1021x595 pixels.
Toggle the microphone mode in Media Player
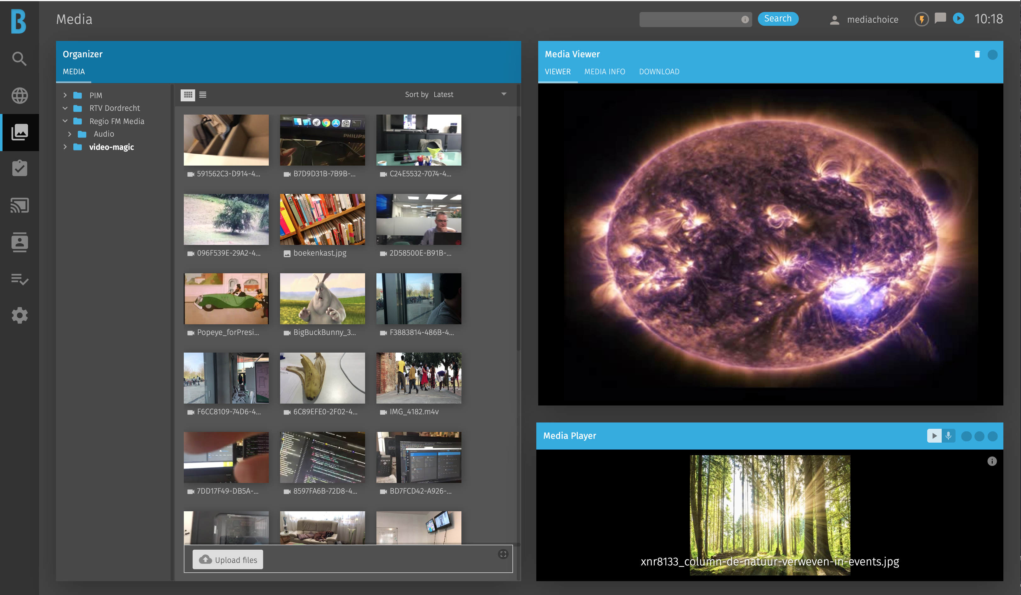pos(949,436)
